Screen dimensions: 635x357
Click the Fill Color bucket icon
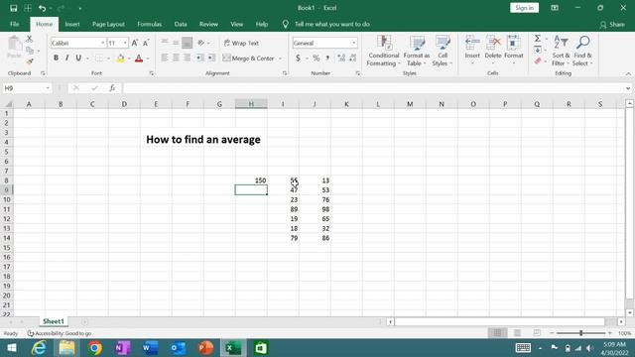pyautogui.click(x=120, y=59)
